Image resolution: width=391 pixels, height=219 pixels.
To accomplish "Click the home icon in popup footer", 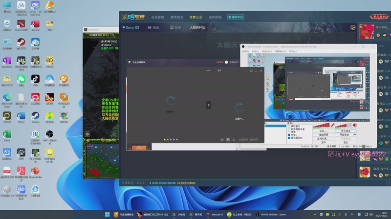I will point(234,140).
